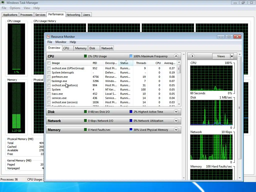Click down arrow of process list scrollbar

179,104
